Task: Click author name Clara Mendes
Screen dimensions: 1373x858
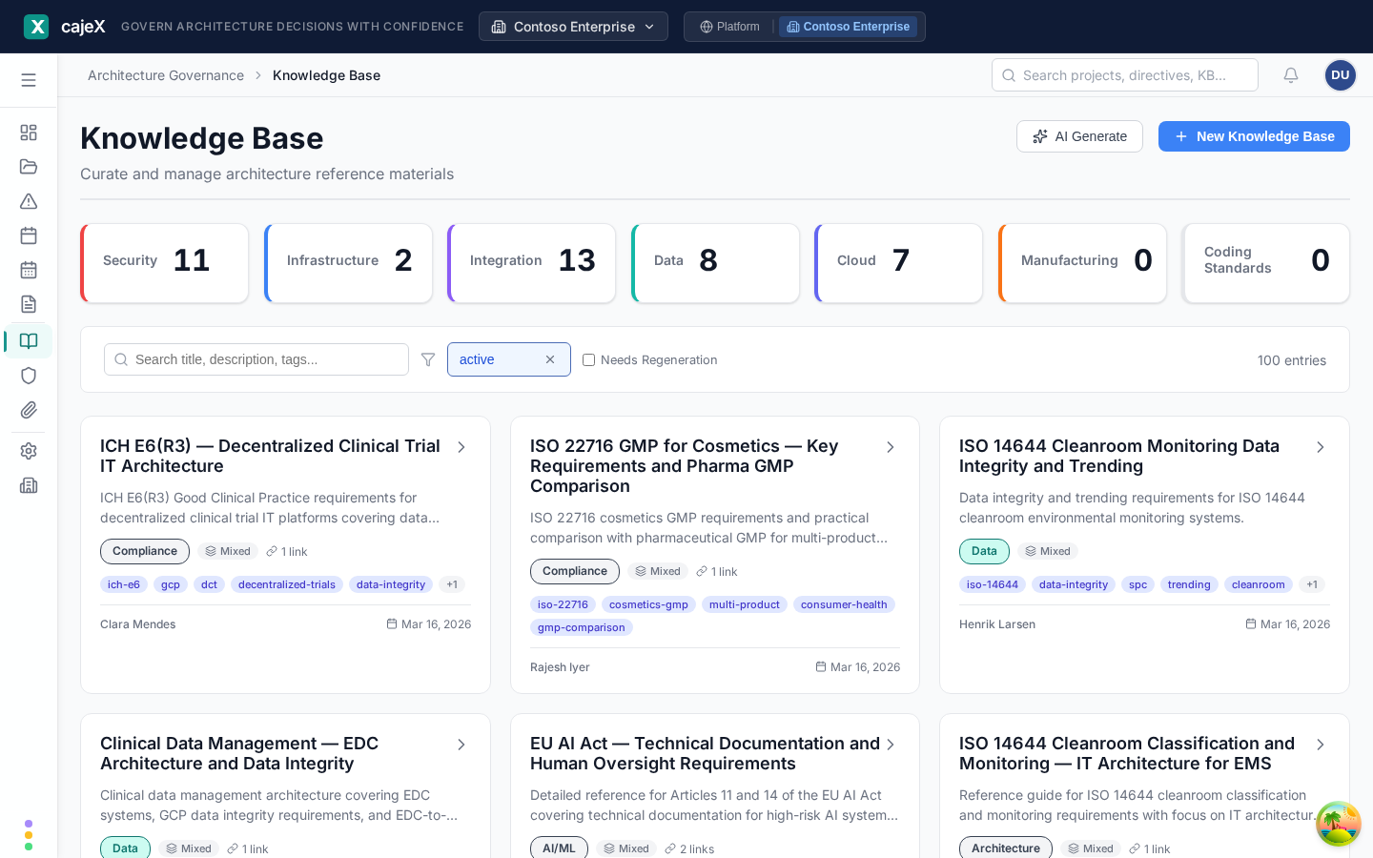Action: coord(138,624)
